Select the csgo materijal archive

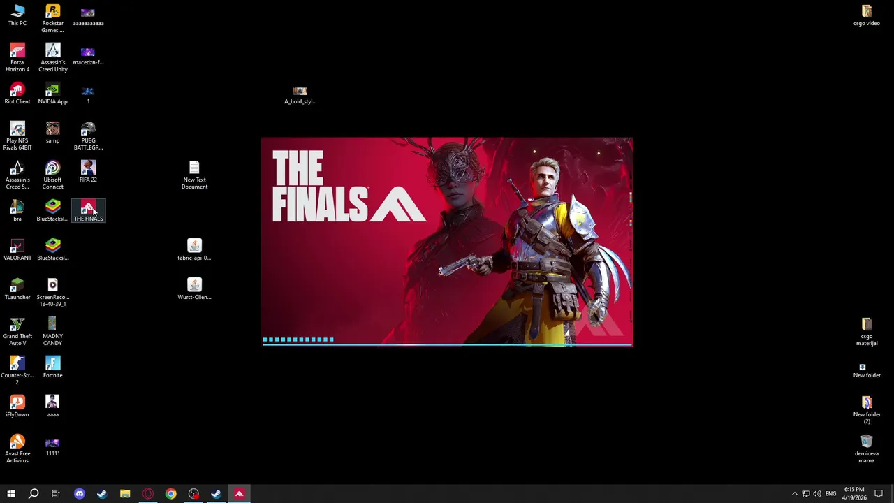pos(867,331)
